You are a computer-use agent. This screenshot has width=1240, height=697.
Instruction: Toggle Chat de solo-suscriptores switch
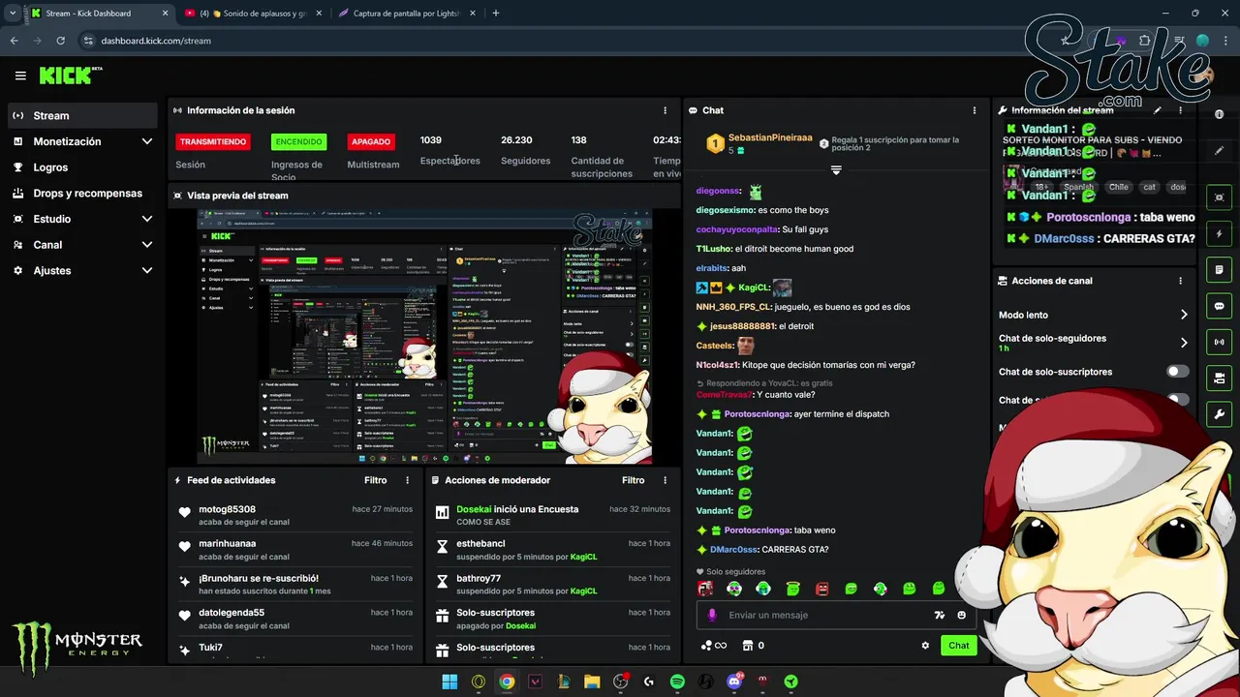click(1177, 372)
